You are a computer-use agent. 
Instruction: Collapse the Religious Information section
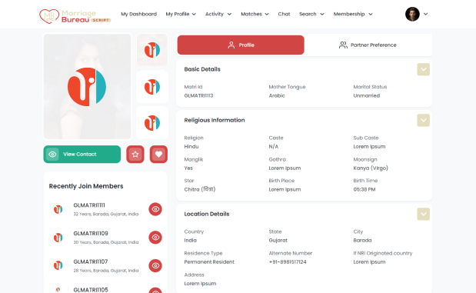[x=423, y=120]
